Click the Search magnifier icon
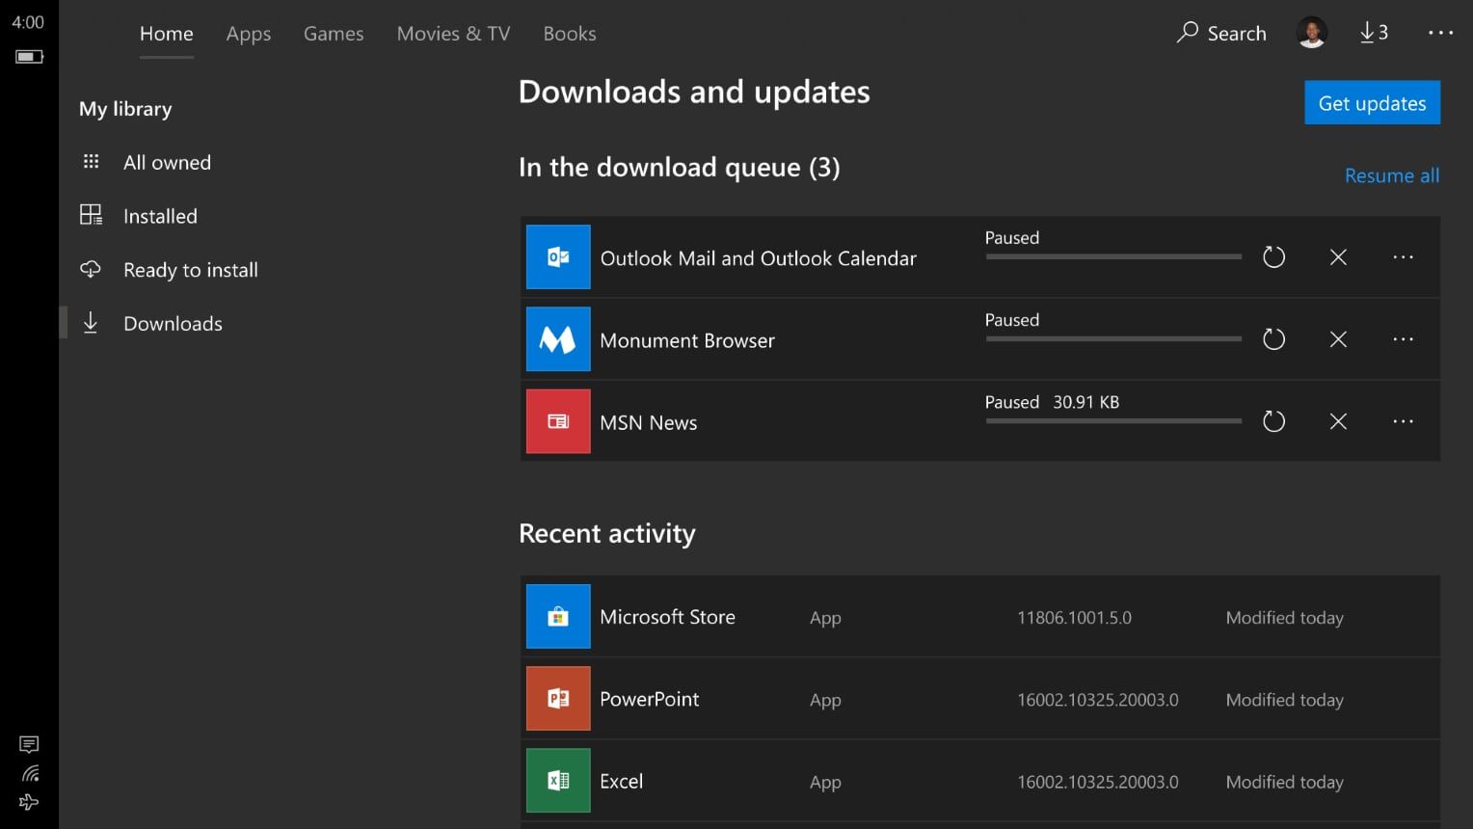The image size is (1473, 829). tap(1187, 33)
